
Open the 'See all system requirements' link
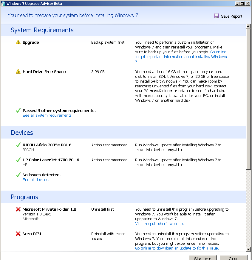point(48,115)
